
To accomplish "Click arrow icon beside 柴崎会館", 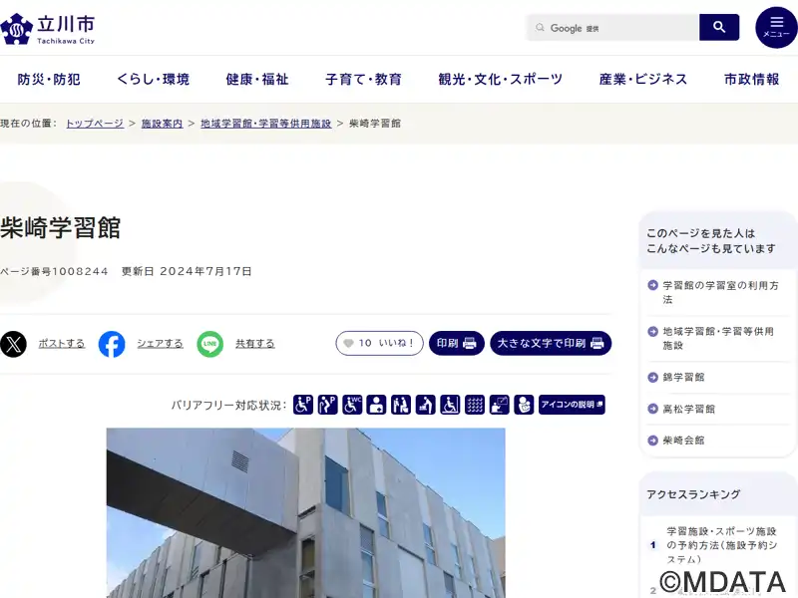I will 653,441.
